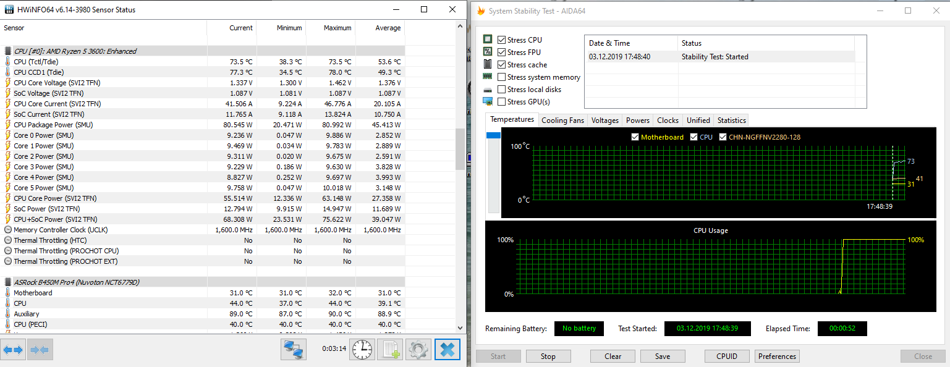The image size is (950, 367).
Task: Select Core 5 Power (SMU) row
Action: pos(203,188)
